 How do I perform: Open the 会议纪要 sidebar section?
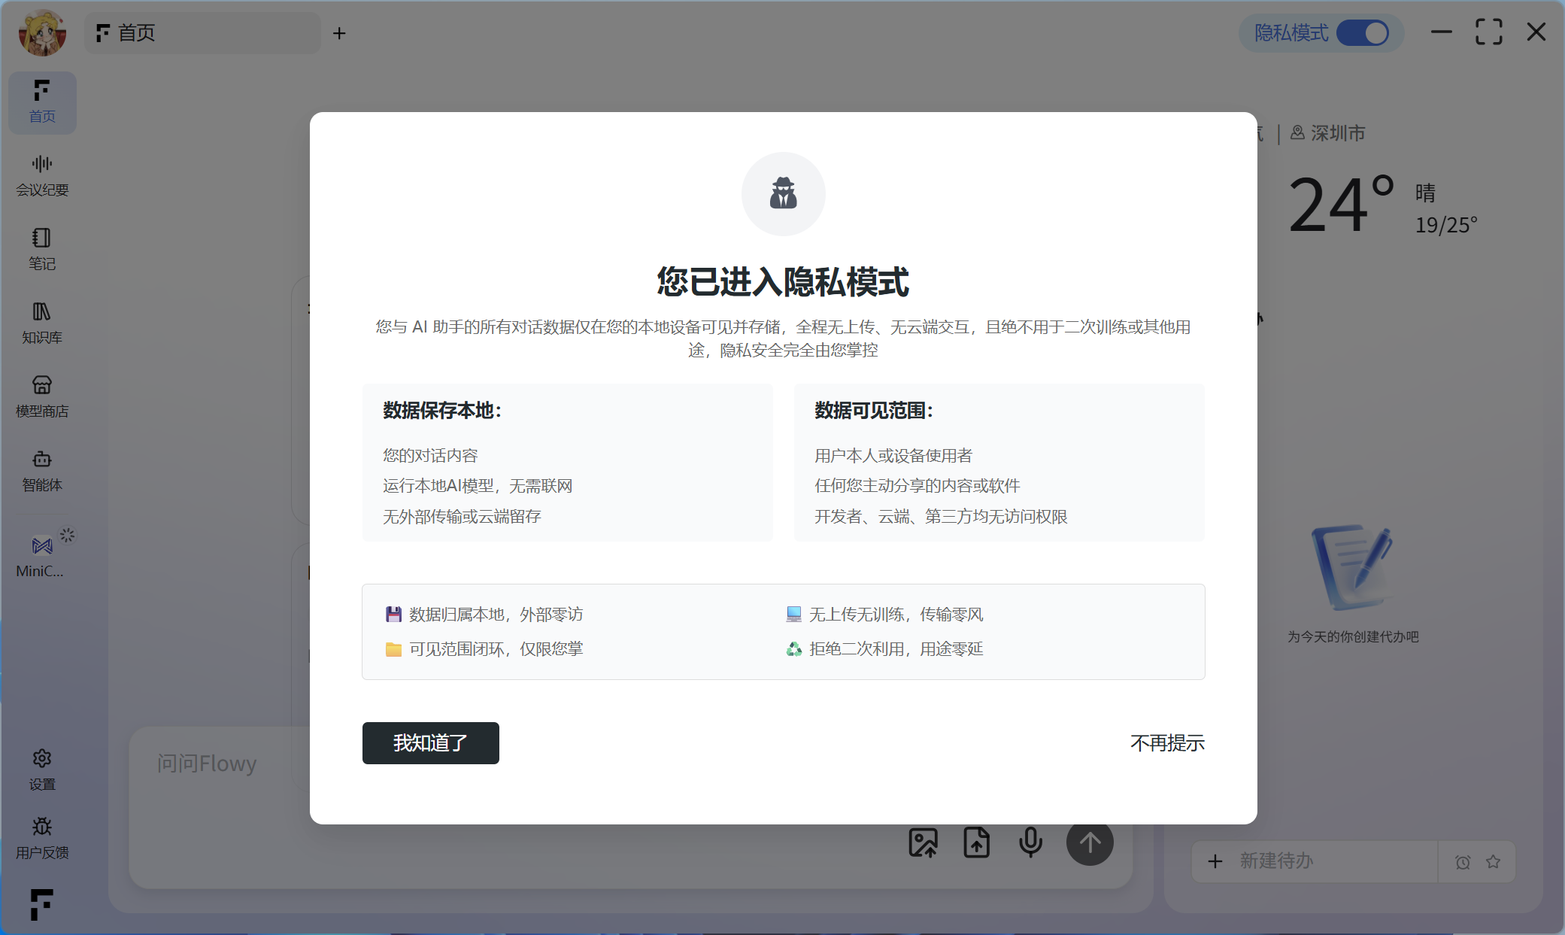point(42,175)
